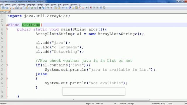Click the Copy toolbar icon
The image size is (187, 105).
click(24, 8)
